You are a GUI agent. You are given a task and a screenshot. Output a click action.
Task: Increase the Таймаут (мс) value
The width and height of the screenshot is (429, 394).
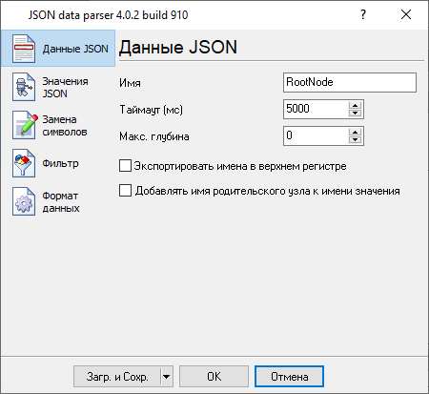pos(355,106)
